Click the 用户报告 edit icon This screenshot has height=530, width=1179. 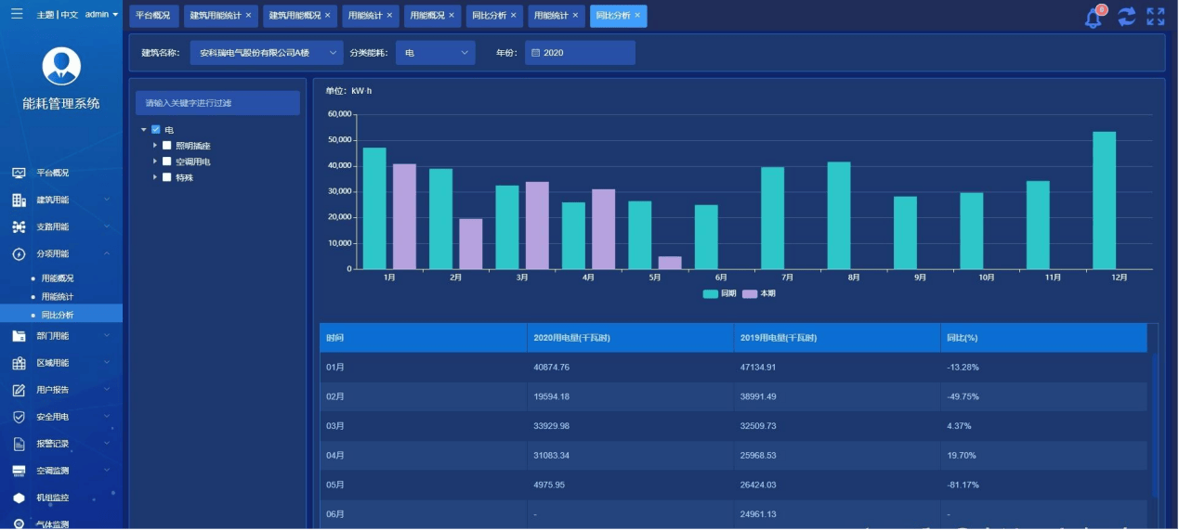(x=19, y=390)
